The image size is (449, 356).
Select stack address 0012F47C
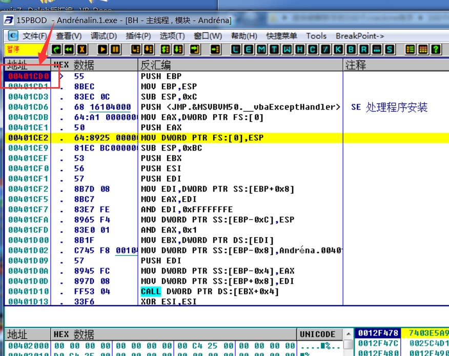(x=378, y=343)
